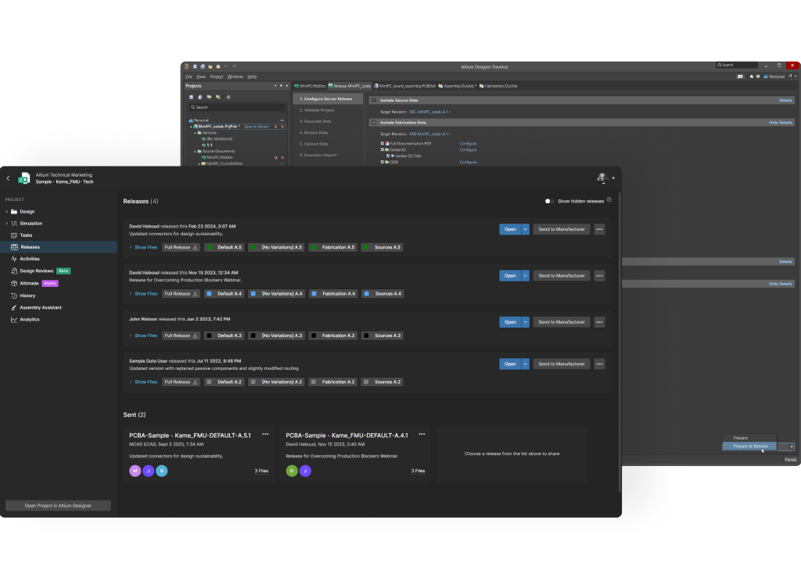Open the Project menu in Altium Designer
The height and width of the screenshot is (563, 801).
pyautogui.click(x=216, y=77)
